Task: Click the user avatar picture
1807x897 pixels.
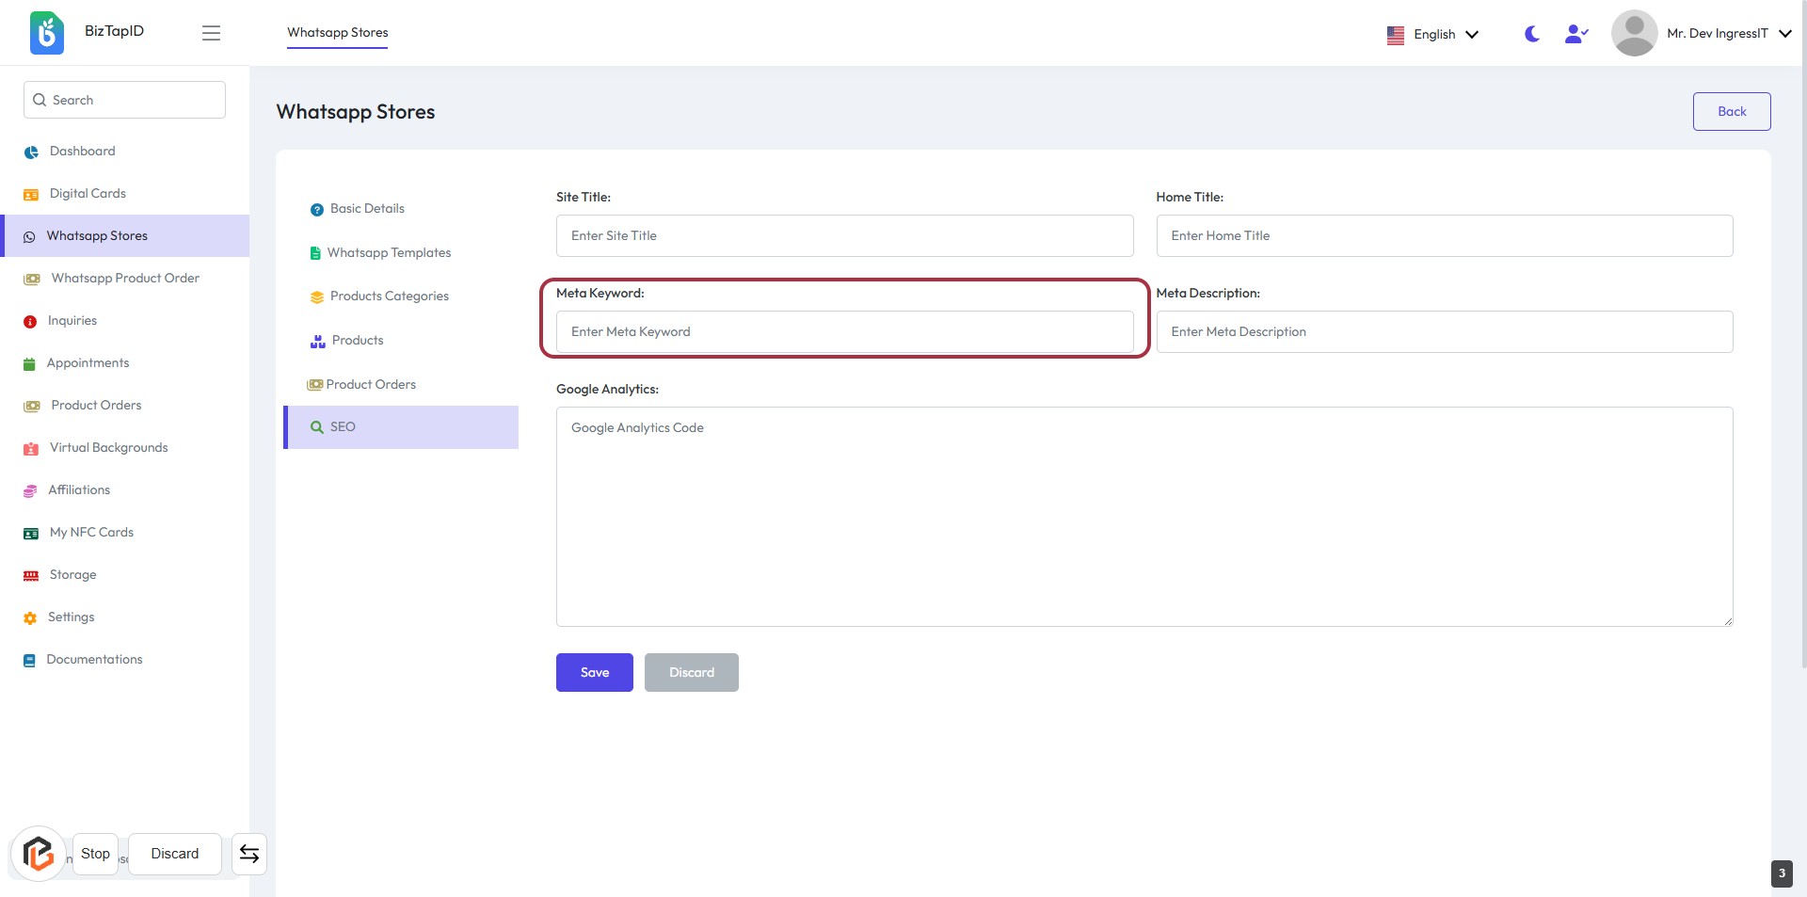Action: click(1634, 33)
